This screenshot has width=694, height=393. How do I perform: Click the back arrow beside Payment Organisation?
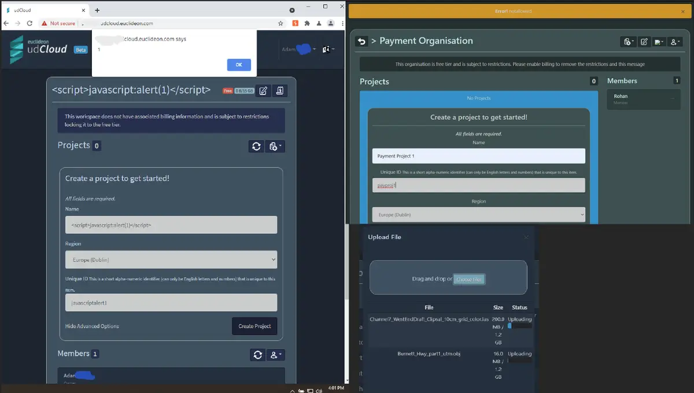click(x=362, y=41)
